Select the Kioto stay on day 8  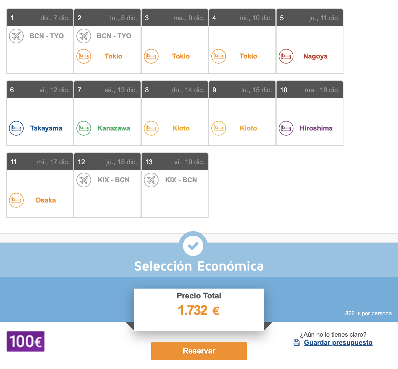click(x=181, y=128)
